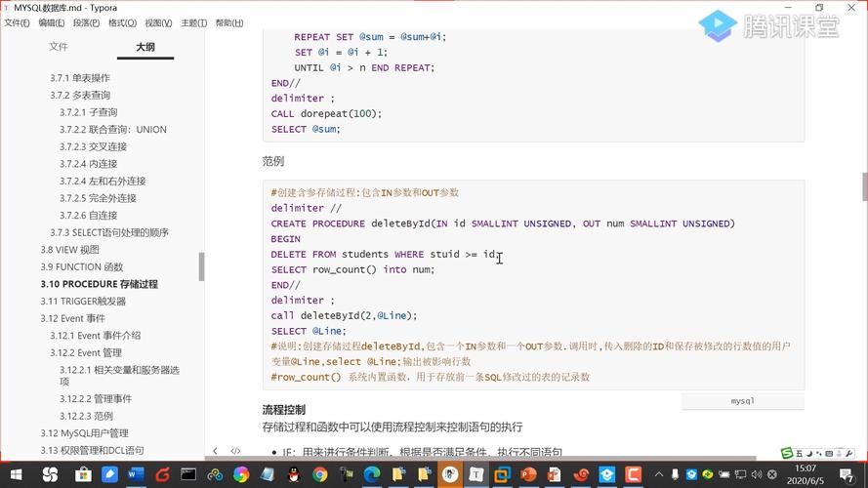
Task: Click the 范例 paragraph text
Action: pyautogui.click(x=273, y=161)
